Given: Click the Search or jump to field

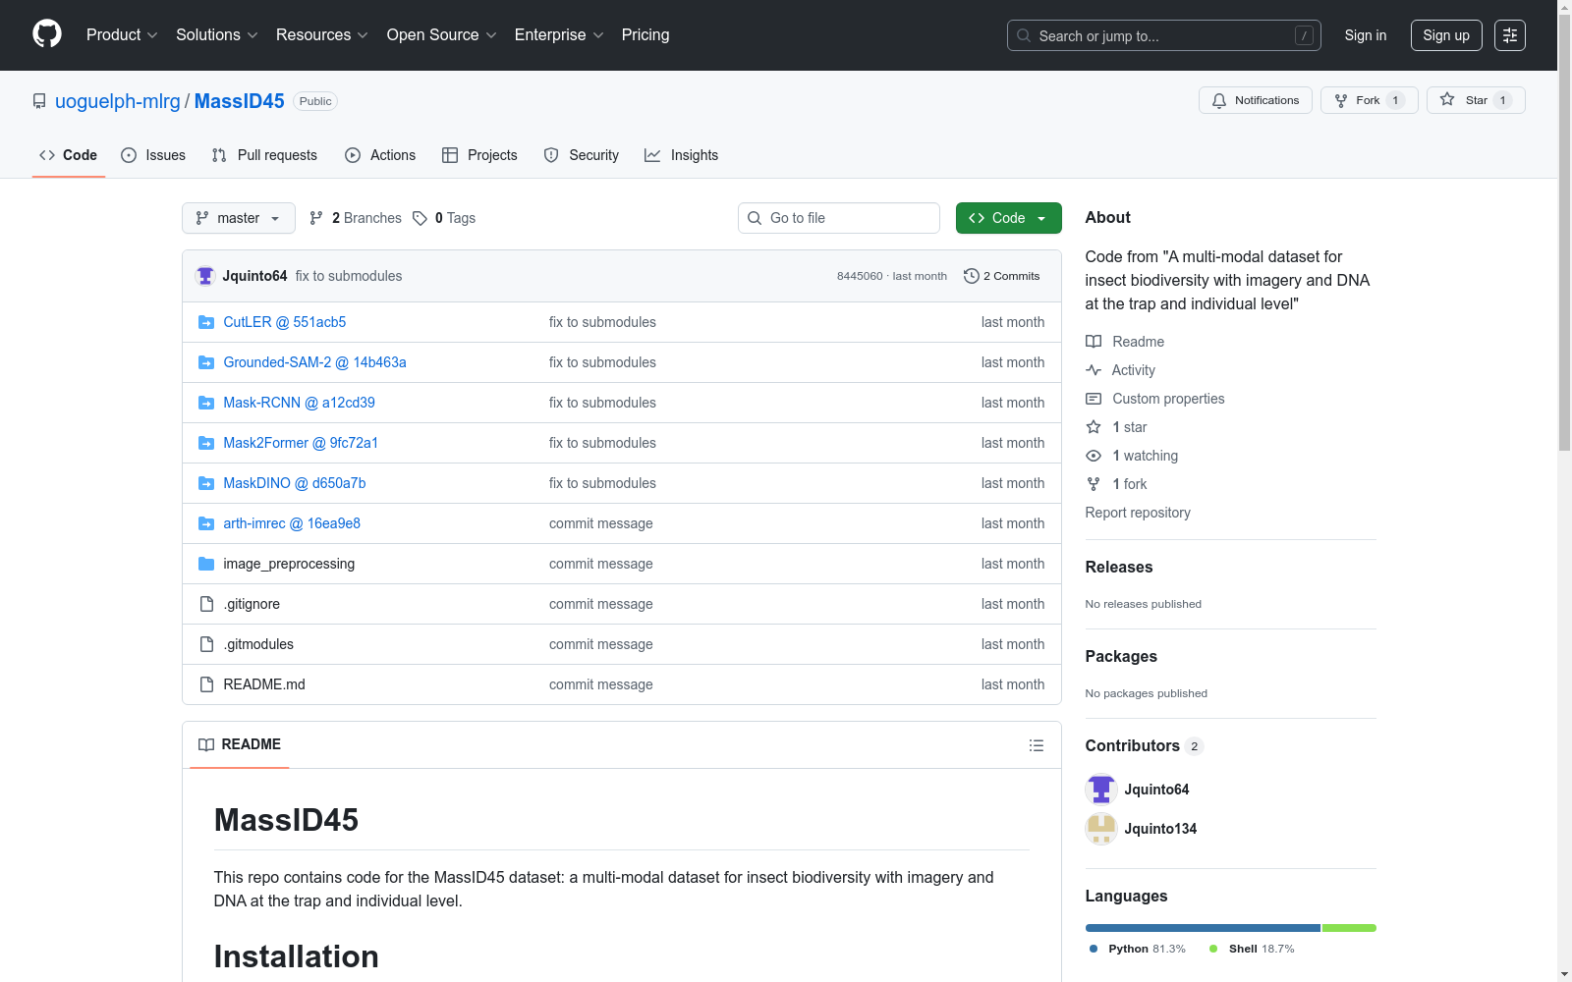Looking at the screenshot, I should pos(1164,35).
